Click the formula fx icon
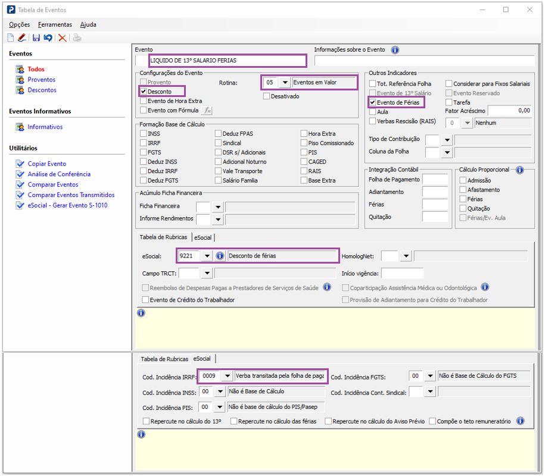The image size is (545, 476). pyautogui.click(x=207, y=111)
